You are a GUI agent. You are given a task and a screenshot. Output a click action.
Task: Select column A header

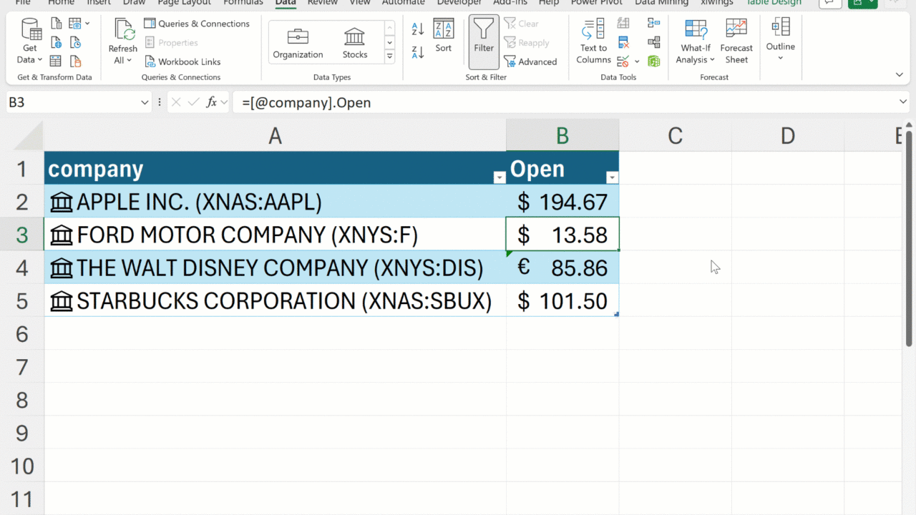[275, 135]
